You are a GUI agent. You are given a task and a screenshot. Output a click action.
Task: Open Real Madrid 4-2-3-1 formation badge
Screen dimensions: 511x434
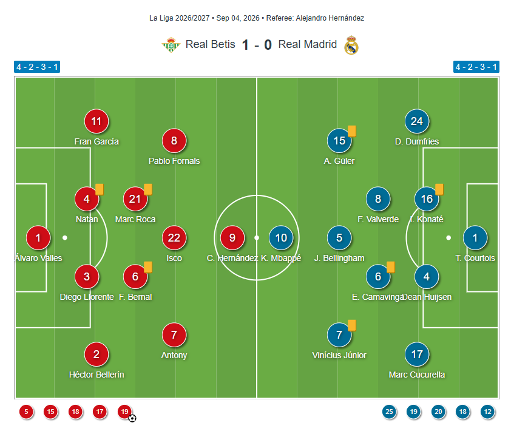click(x=476, y=67)
